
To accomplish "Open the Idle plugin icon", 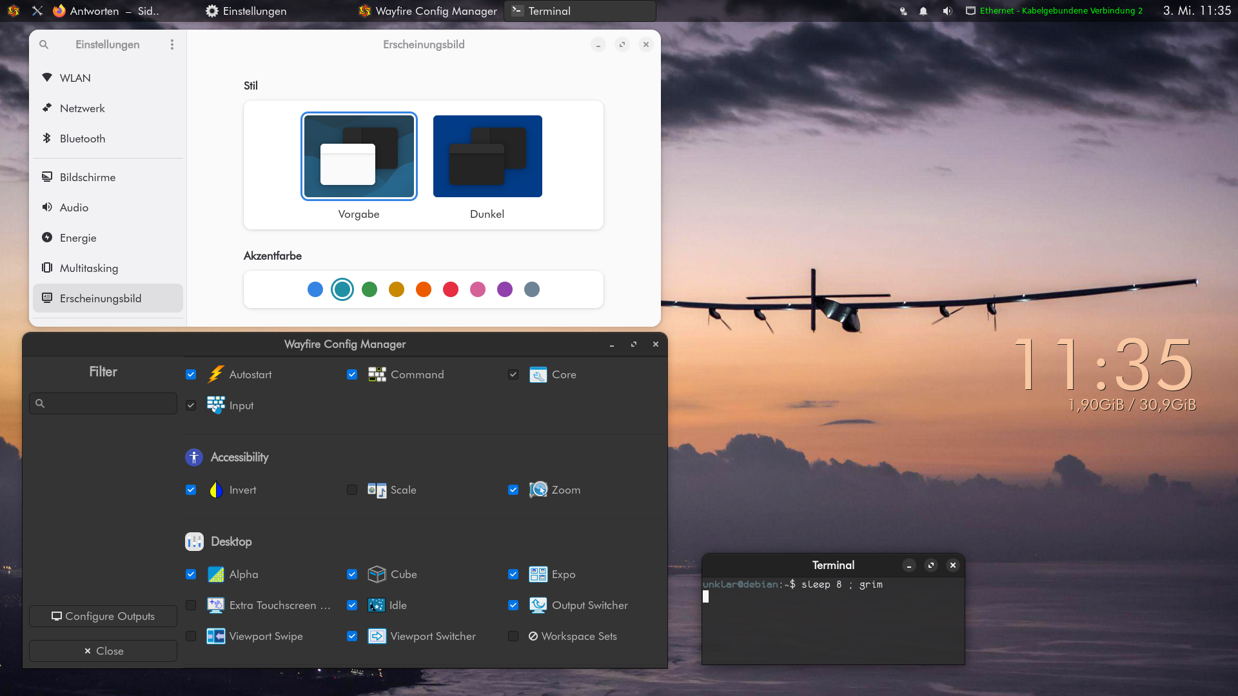I will click(377, 605).
